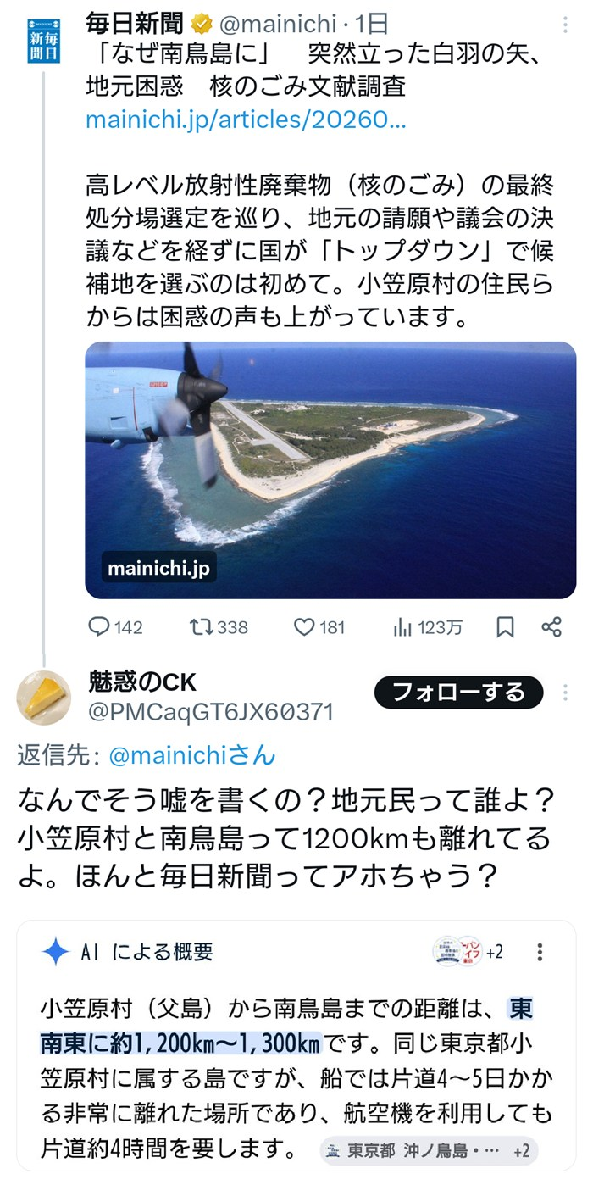The image size is (593, 1185).
Task: Open more options on Mainichi tweet
Action: (x=566, y=25)
